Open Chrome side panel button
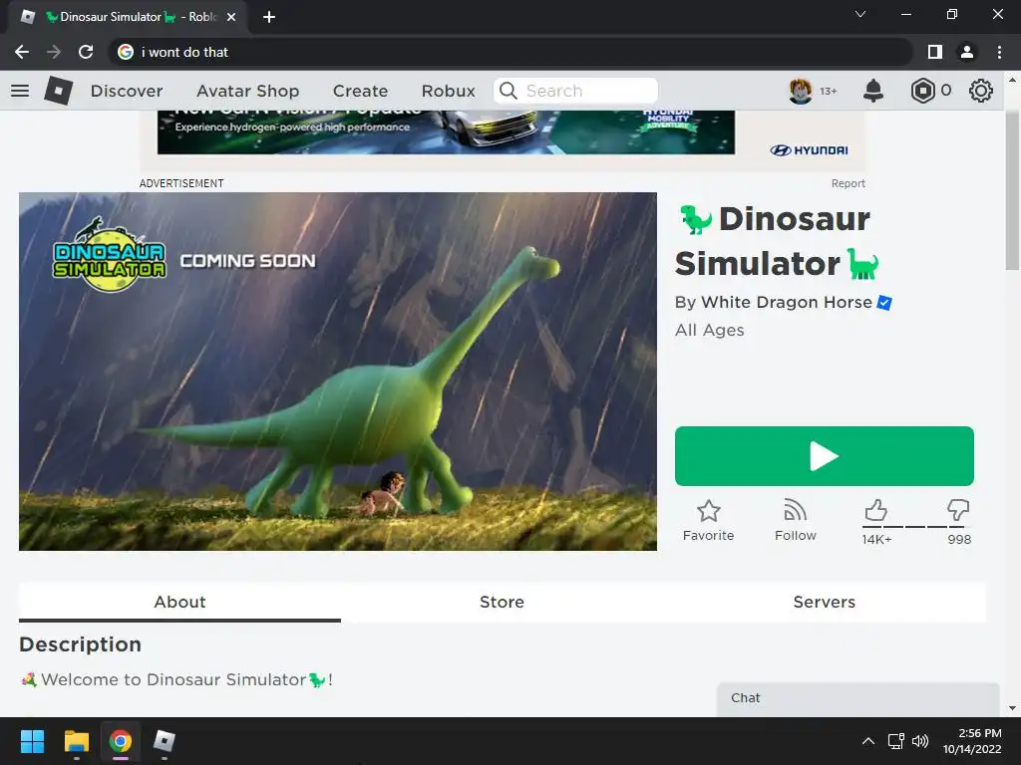1021x765 pixels. (935, 52)
